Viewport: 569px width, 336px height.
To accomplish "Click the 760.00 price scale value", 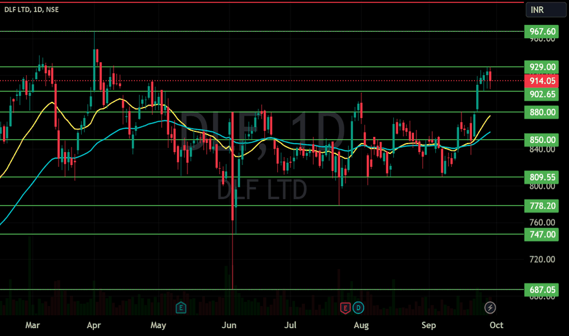I will pyautogui.click(x=542, y=222).
